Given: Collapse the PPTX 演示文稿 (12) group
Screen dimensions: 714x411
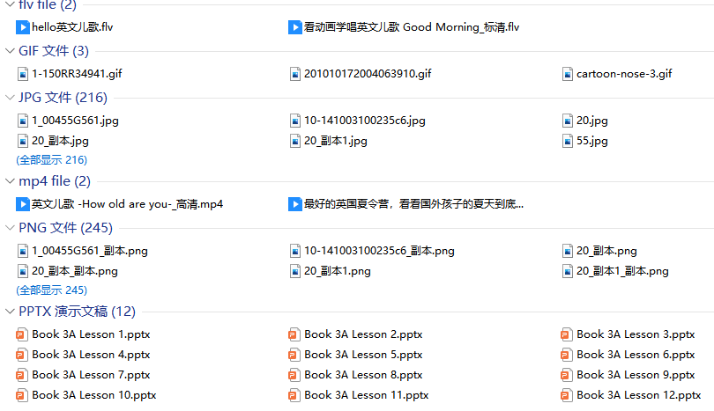Looking at the screenshot, I should click(x=10, y=312).
